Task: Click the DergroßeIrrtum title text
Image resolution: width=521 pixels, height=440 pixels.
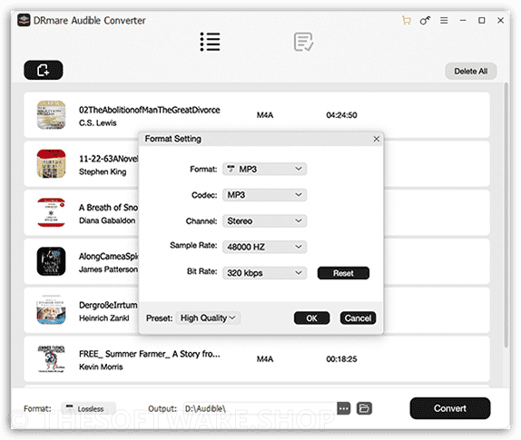Action: [x=108, y=305]
